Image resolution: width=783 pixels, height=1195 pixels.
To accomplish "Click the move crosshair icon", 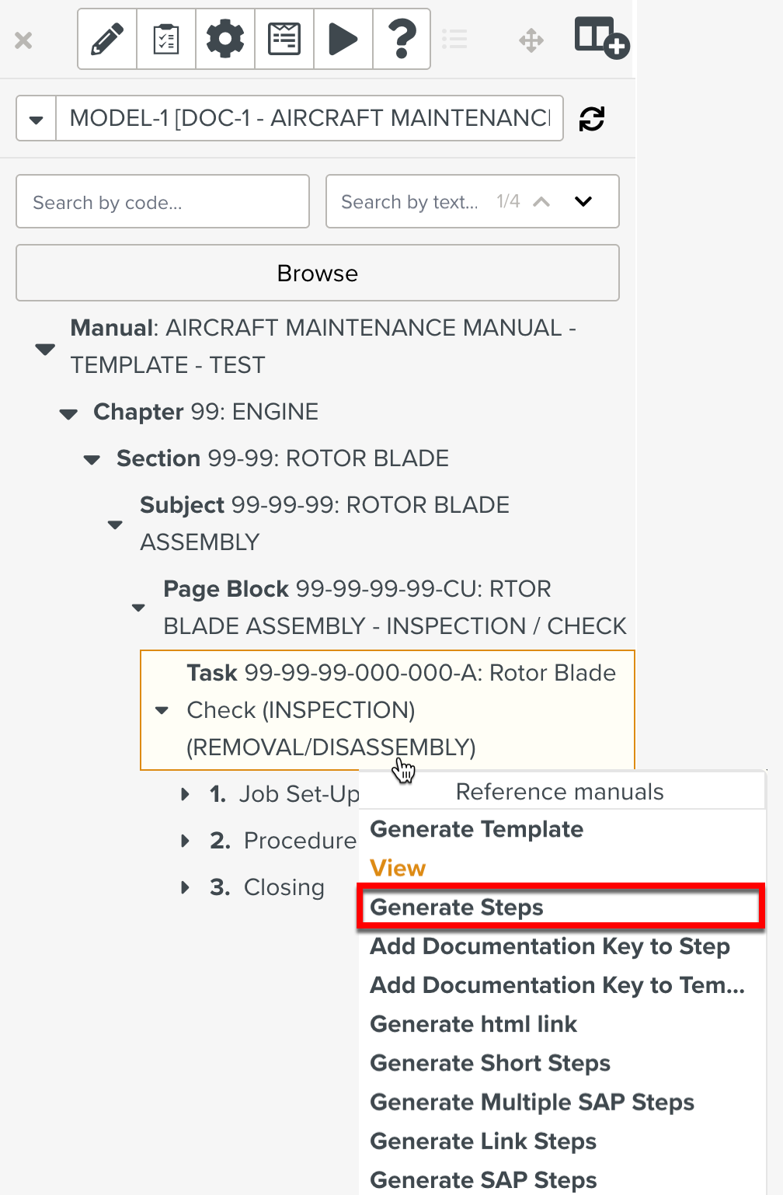I will point(531,40).
